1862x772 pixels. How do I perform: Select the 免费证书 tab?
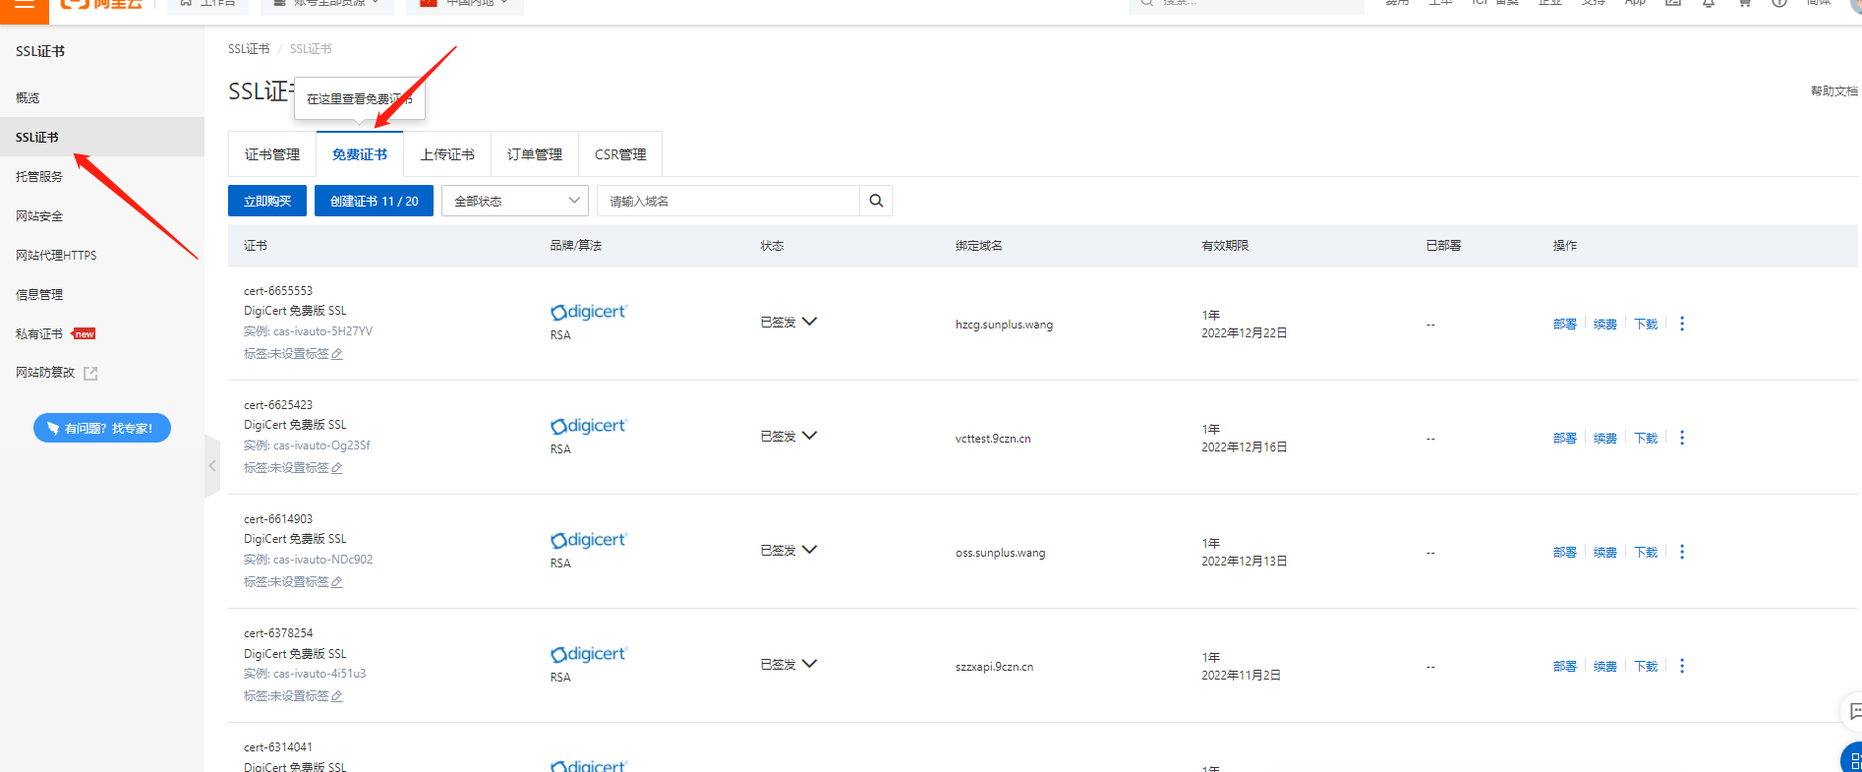point(360,154)
